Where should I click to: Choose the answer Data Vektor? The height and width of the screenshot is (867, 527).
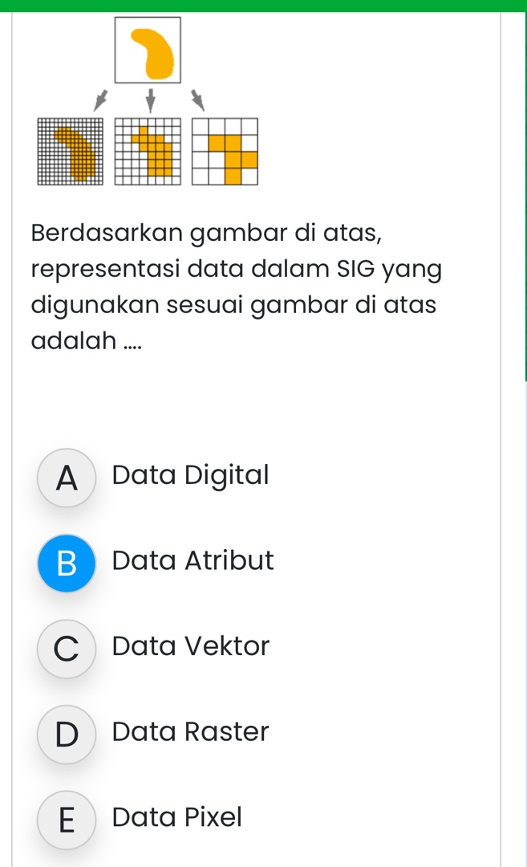(x=191, y=645)
